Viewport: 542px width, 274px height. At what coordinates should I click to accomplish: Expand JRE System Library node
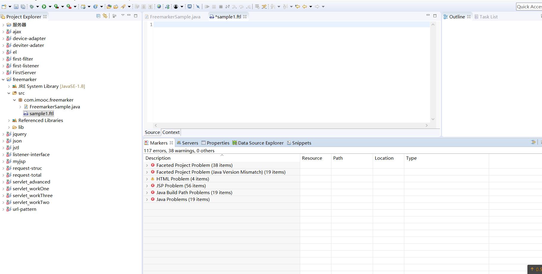tap(9, 86)
